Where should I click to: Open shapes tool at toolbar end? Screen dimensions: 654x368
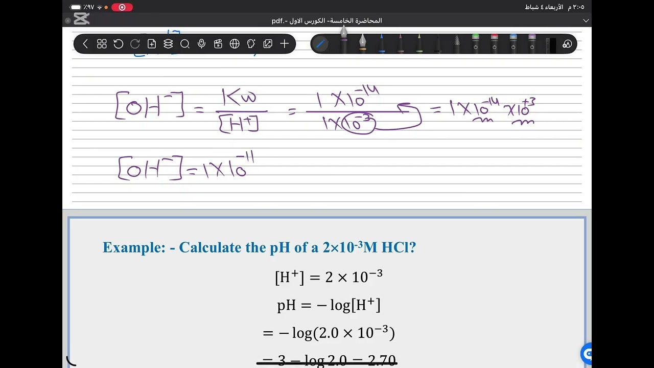(x=567, y=44)
